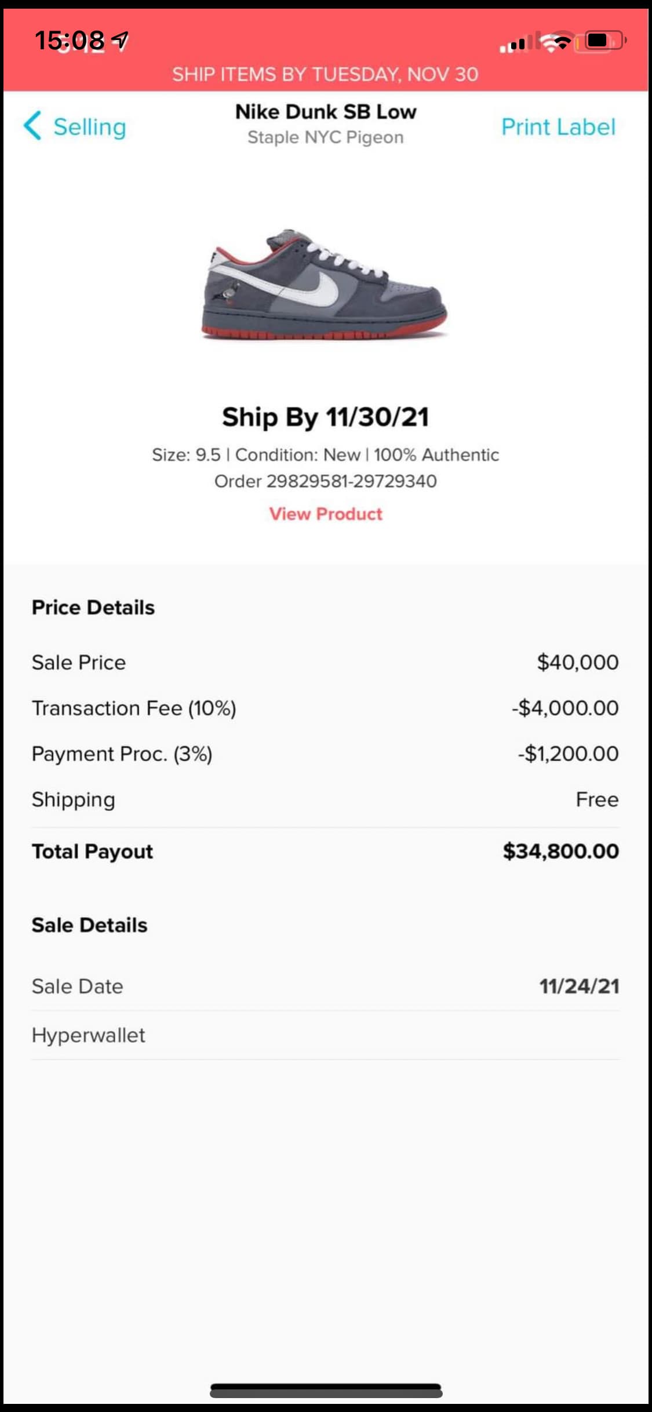
Task: Tap the home indicator bar
Action: (x=326, y=1391)
